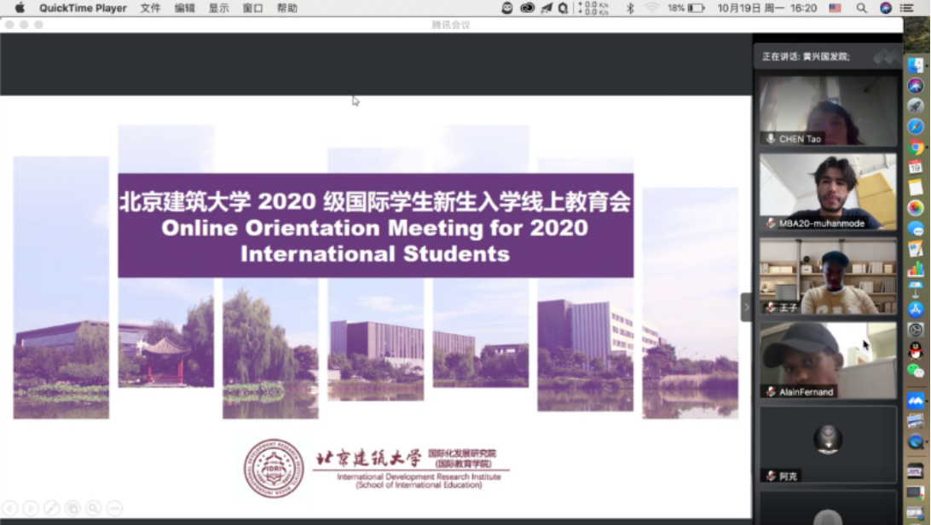Click the QuickTime Player application menu
Viewport: 931px width, 525px height.
click(83, 8)
